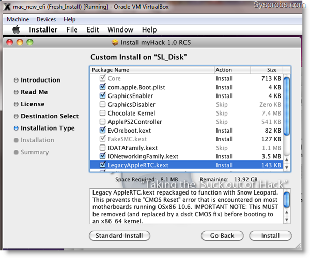Image resolution: width=310 pixels, height=258 pixels.
Task: Click the VirtualBox window title icon
Action: (7, 7)
